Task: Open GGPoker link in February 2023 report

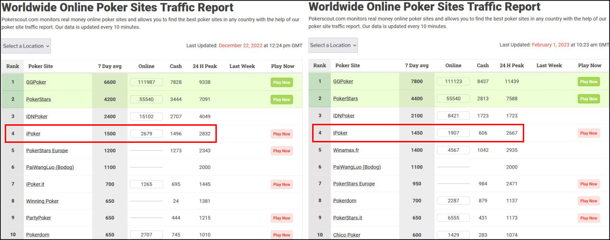Action: (x=343, y=81)
